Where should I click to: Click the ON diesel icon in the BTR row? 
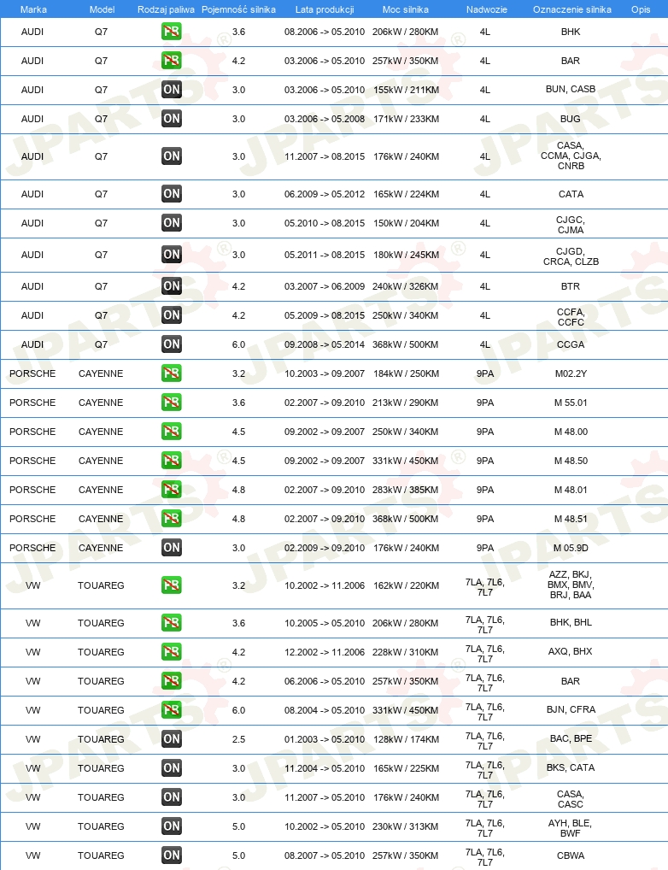[x=172, y=286]
